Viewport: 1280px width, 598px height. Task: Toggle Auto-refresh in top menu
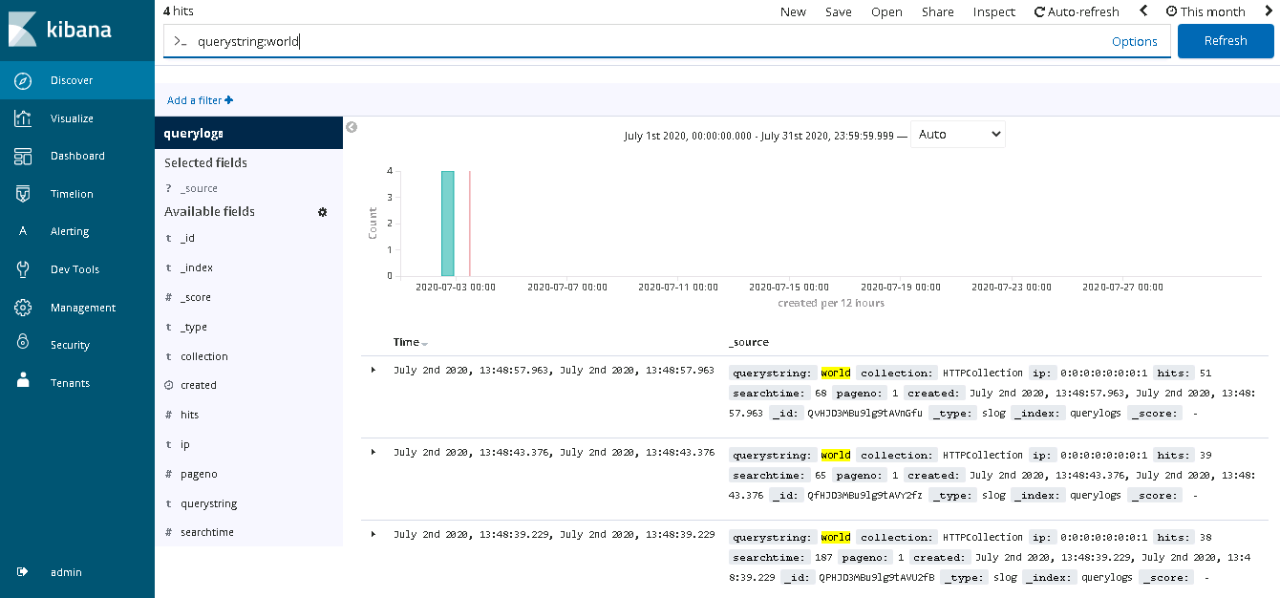1077,11
